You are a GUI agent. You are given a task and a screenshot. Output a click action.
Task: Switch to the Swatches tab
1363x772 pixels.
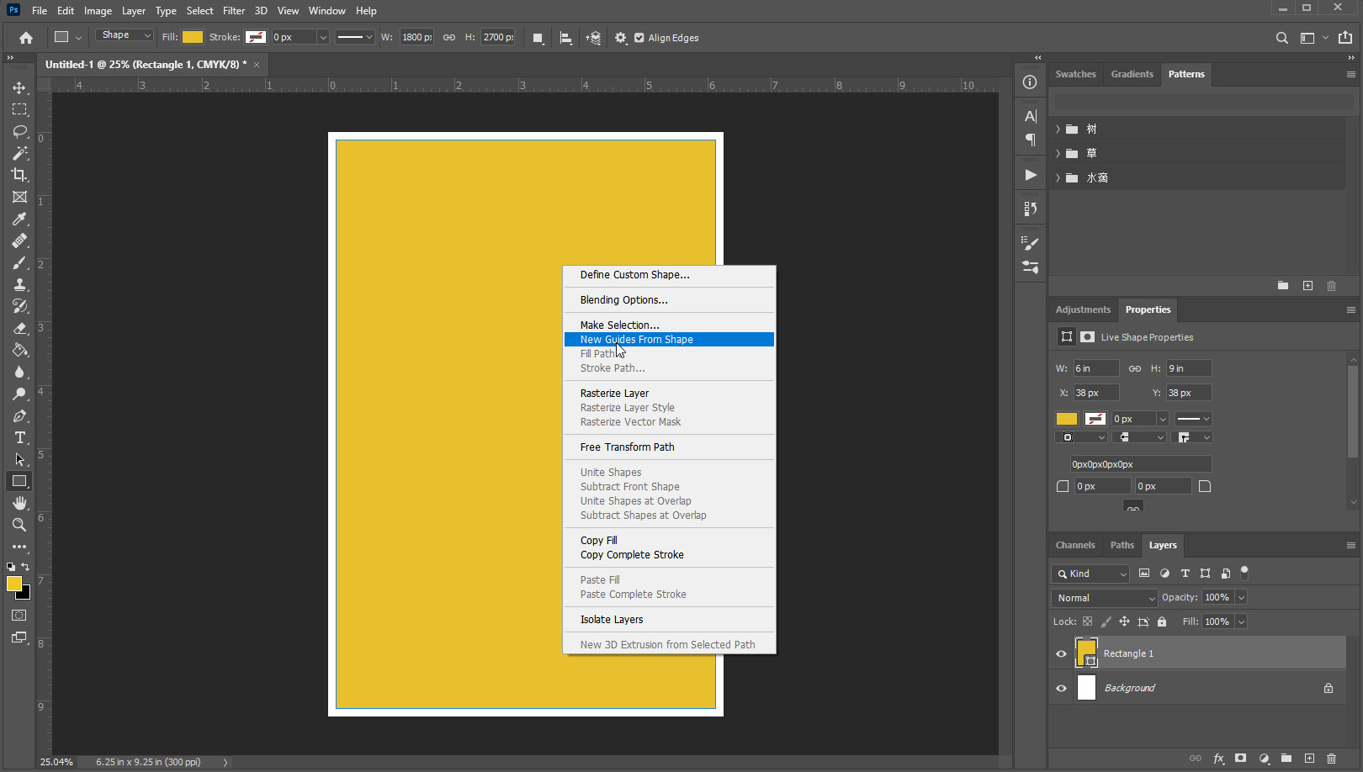tap(1075, 74)
